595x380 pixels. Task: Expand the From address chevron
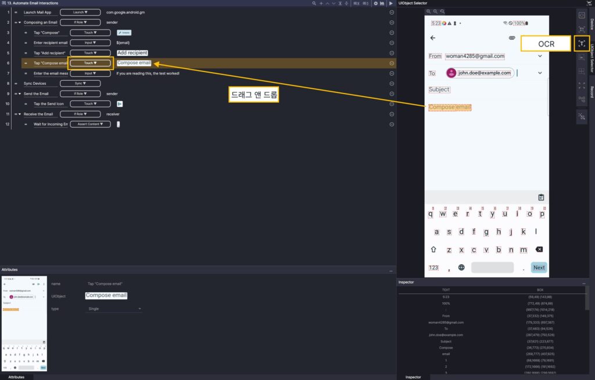tap(540, 56)
